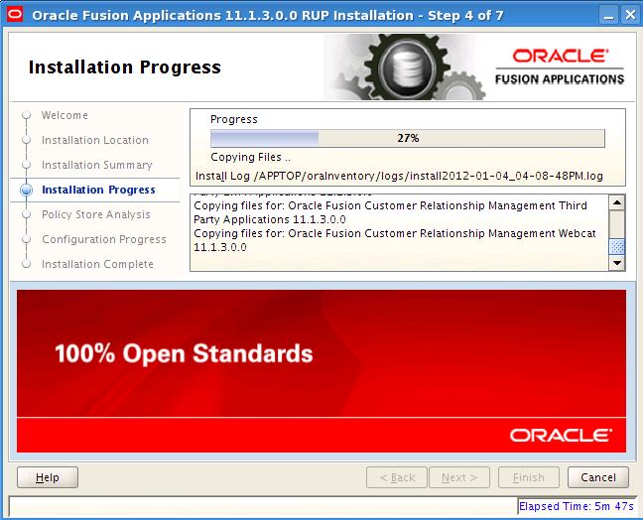Viewport: 643px width, 520px height.
Task: Click the Oracle logo icon in title bar
Action: [15, 15]
